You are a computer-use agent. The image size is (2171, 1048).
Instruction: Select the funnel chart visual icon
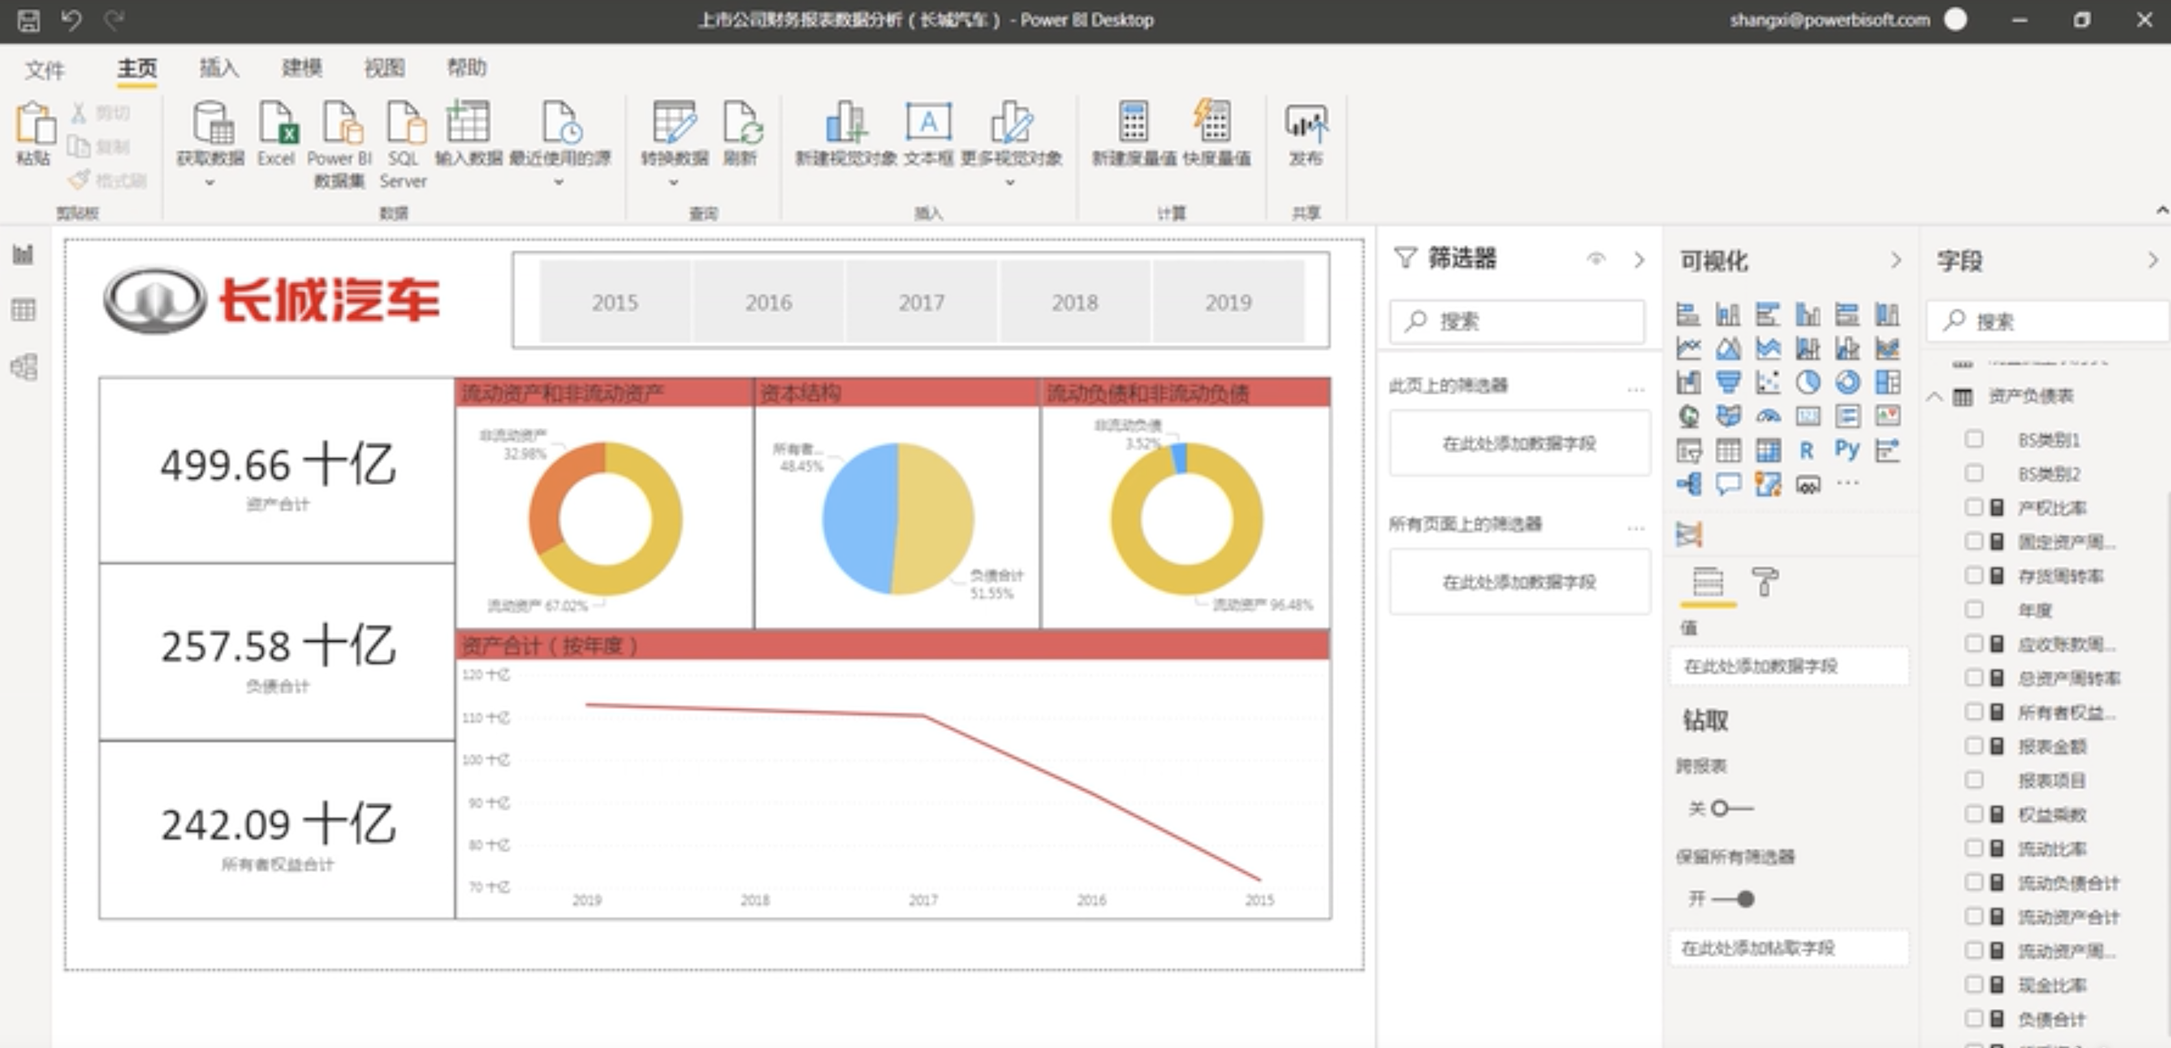point(1728,382)
